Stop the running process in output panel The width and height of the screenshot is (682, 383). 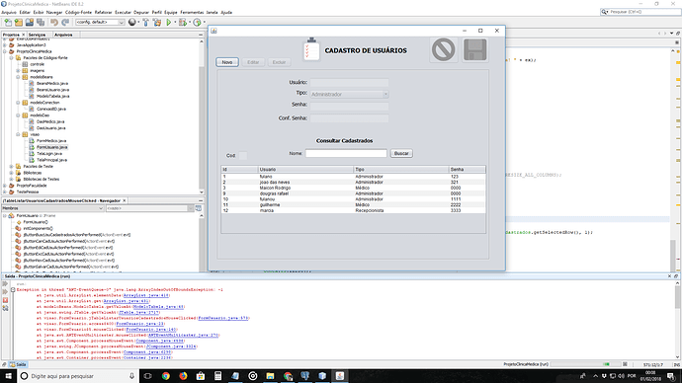pyautogui.click(x=5, y=300)
